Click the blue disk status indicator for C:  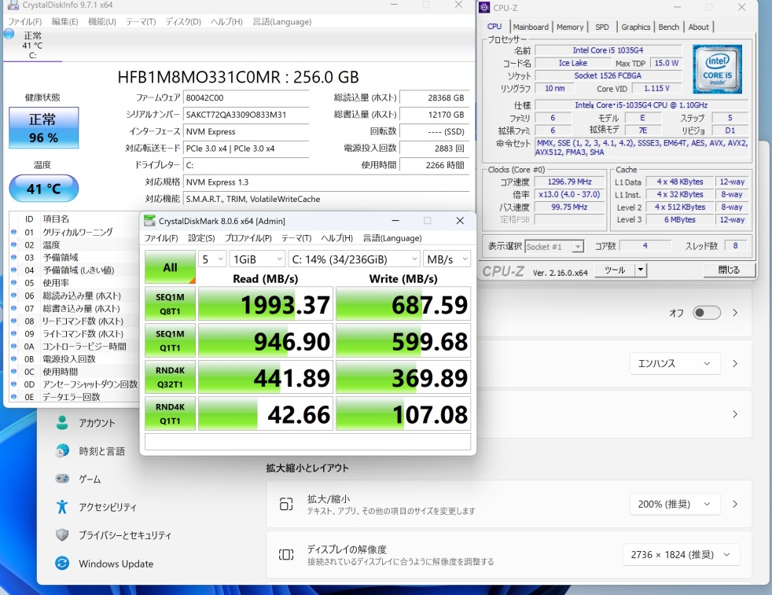9,35
